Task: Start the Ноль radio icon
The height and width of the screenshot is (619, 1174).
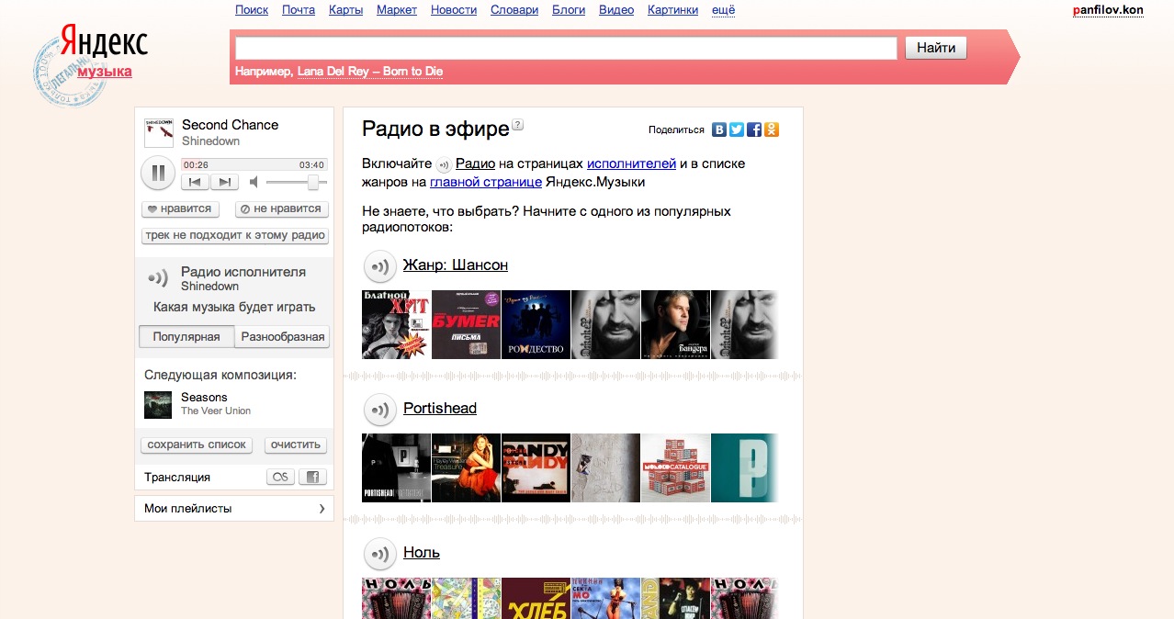Action: click(x=379, y=554)
